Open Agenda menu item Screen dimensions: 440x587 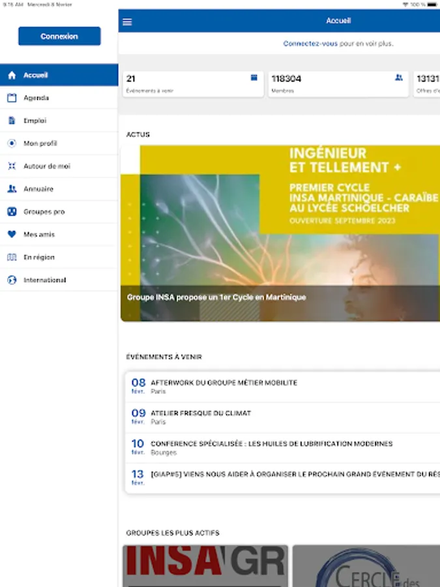[x=59, y=98]
